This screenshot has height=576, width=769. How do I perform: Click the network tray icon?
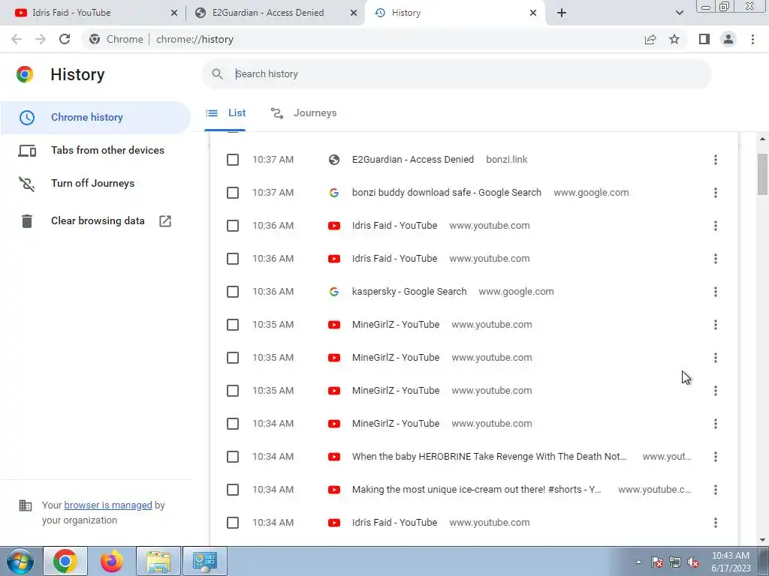pyautogui.click(x=675, y=562)
